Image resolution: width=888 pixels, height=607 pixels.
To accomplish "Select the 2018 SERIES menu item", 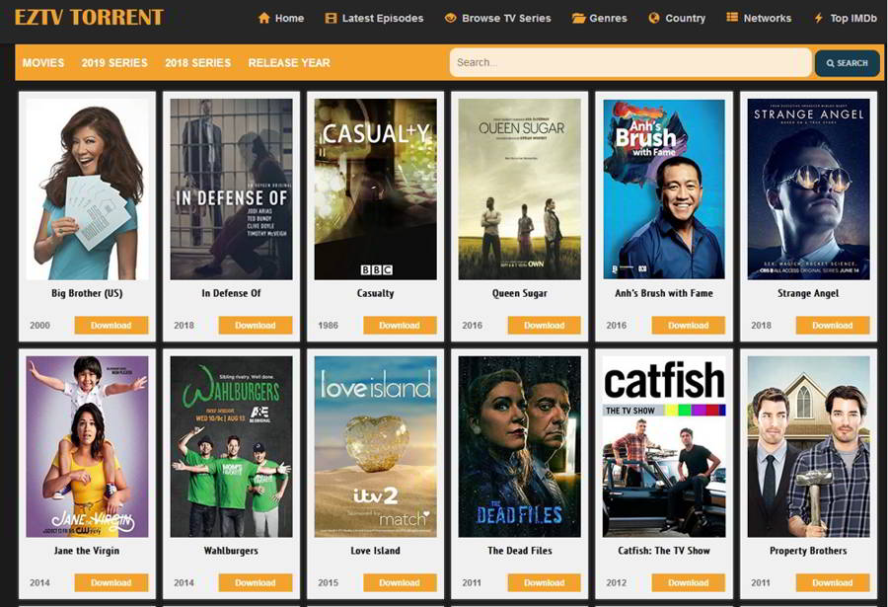I will (x=197, y=63).
